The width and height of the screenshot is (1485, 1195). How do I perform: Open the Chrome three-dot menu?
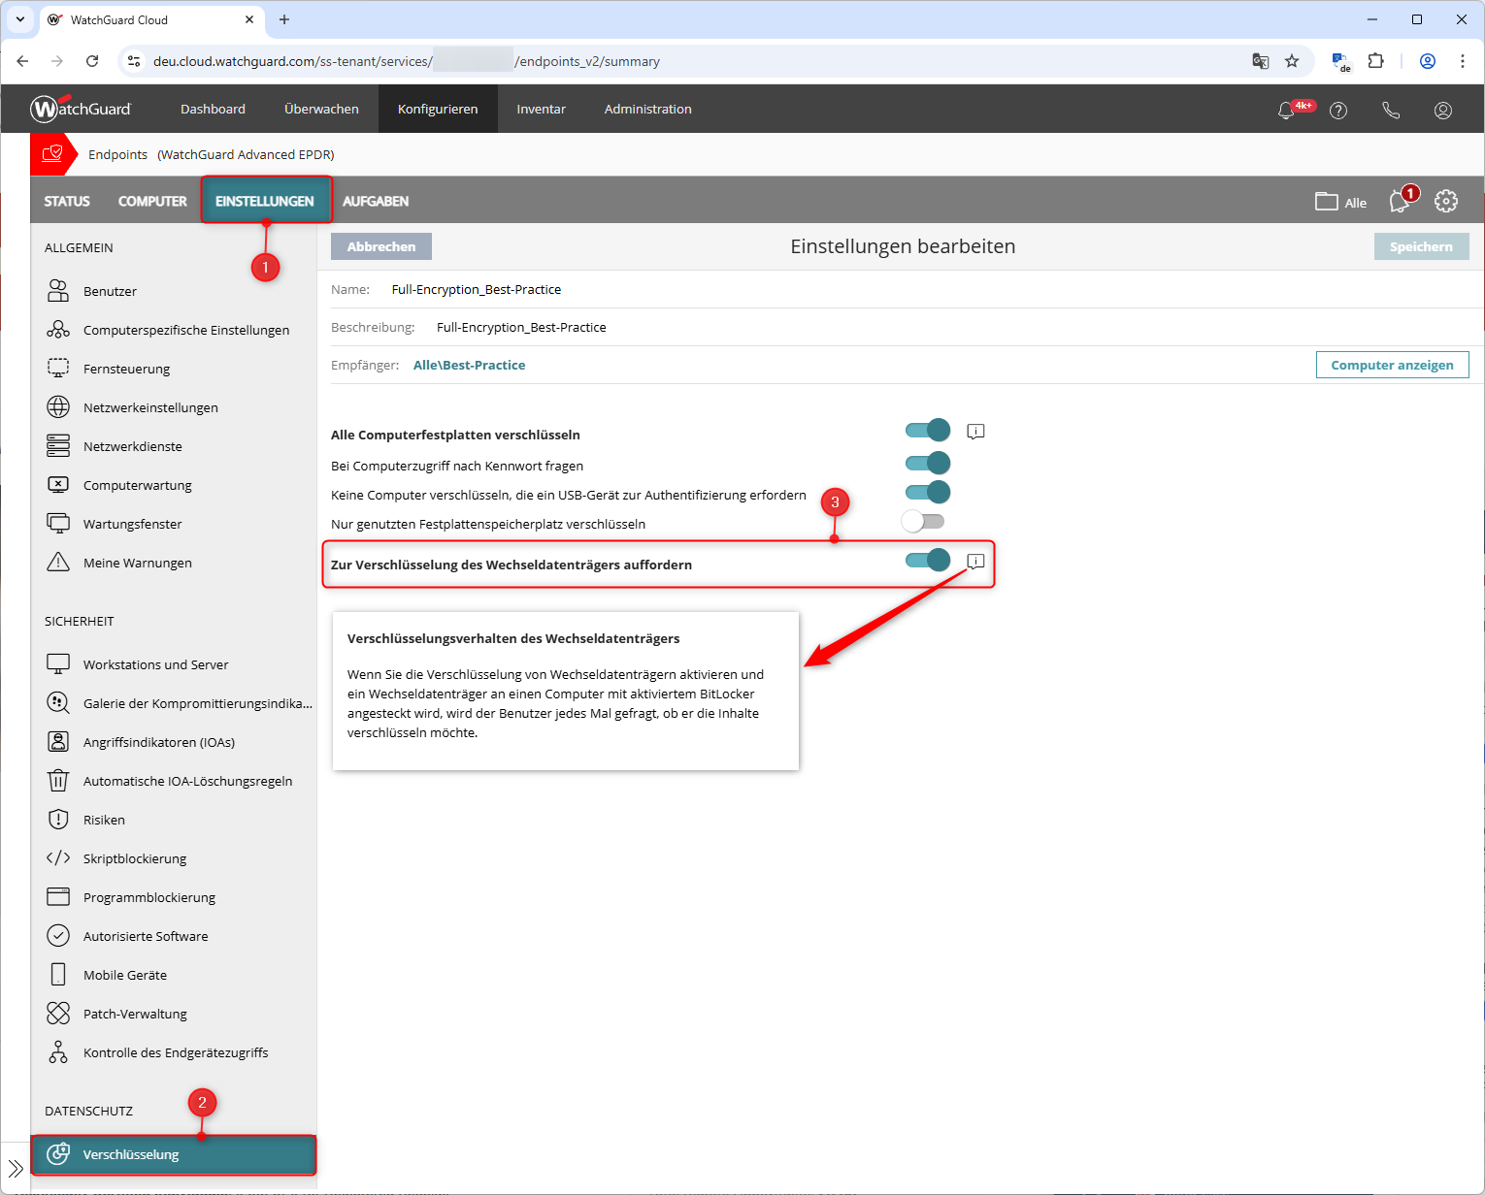pyautogui.click(x=1463, y=61)
